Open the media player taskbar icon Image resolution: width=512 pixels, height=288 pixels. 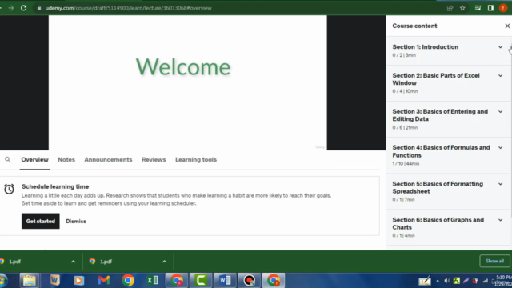[78, 280]
